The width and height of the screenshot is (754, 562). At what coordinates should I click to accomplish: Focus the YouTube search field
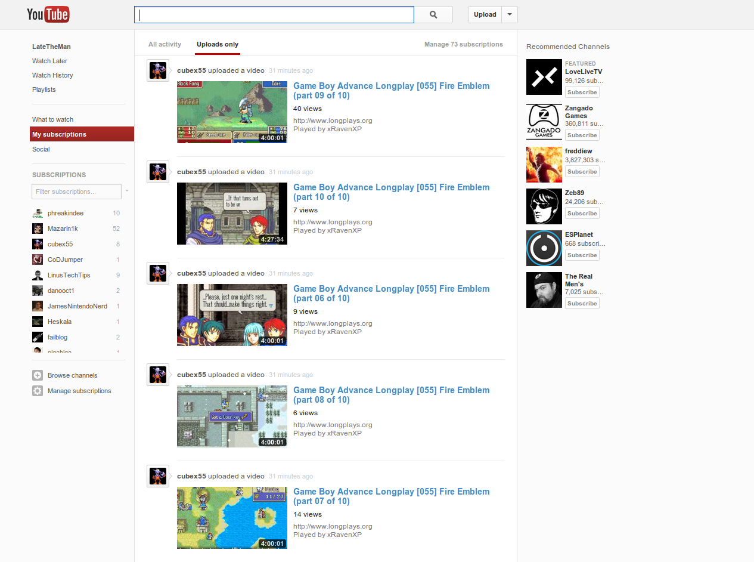(274, 14)
